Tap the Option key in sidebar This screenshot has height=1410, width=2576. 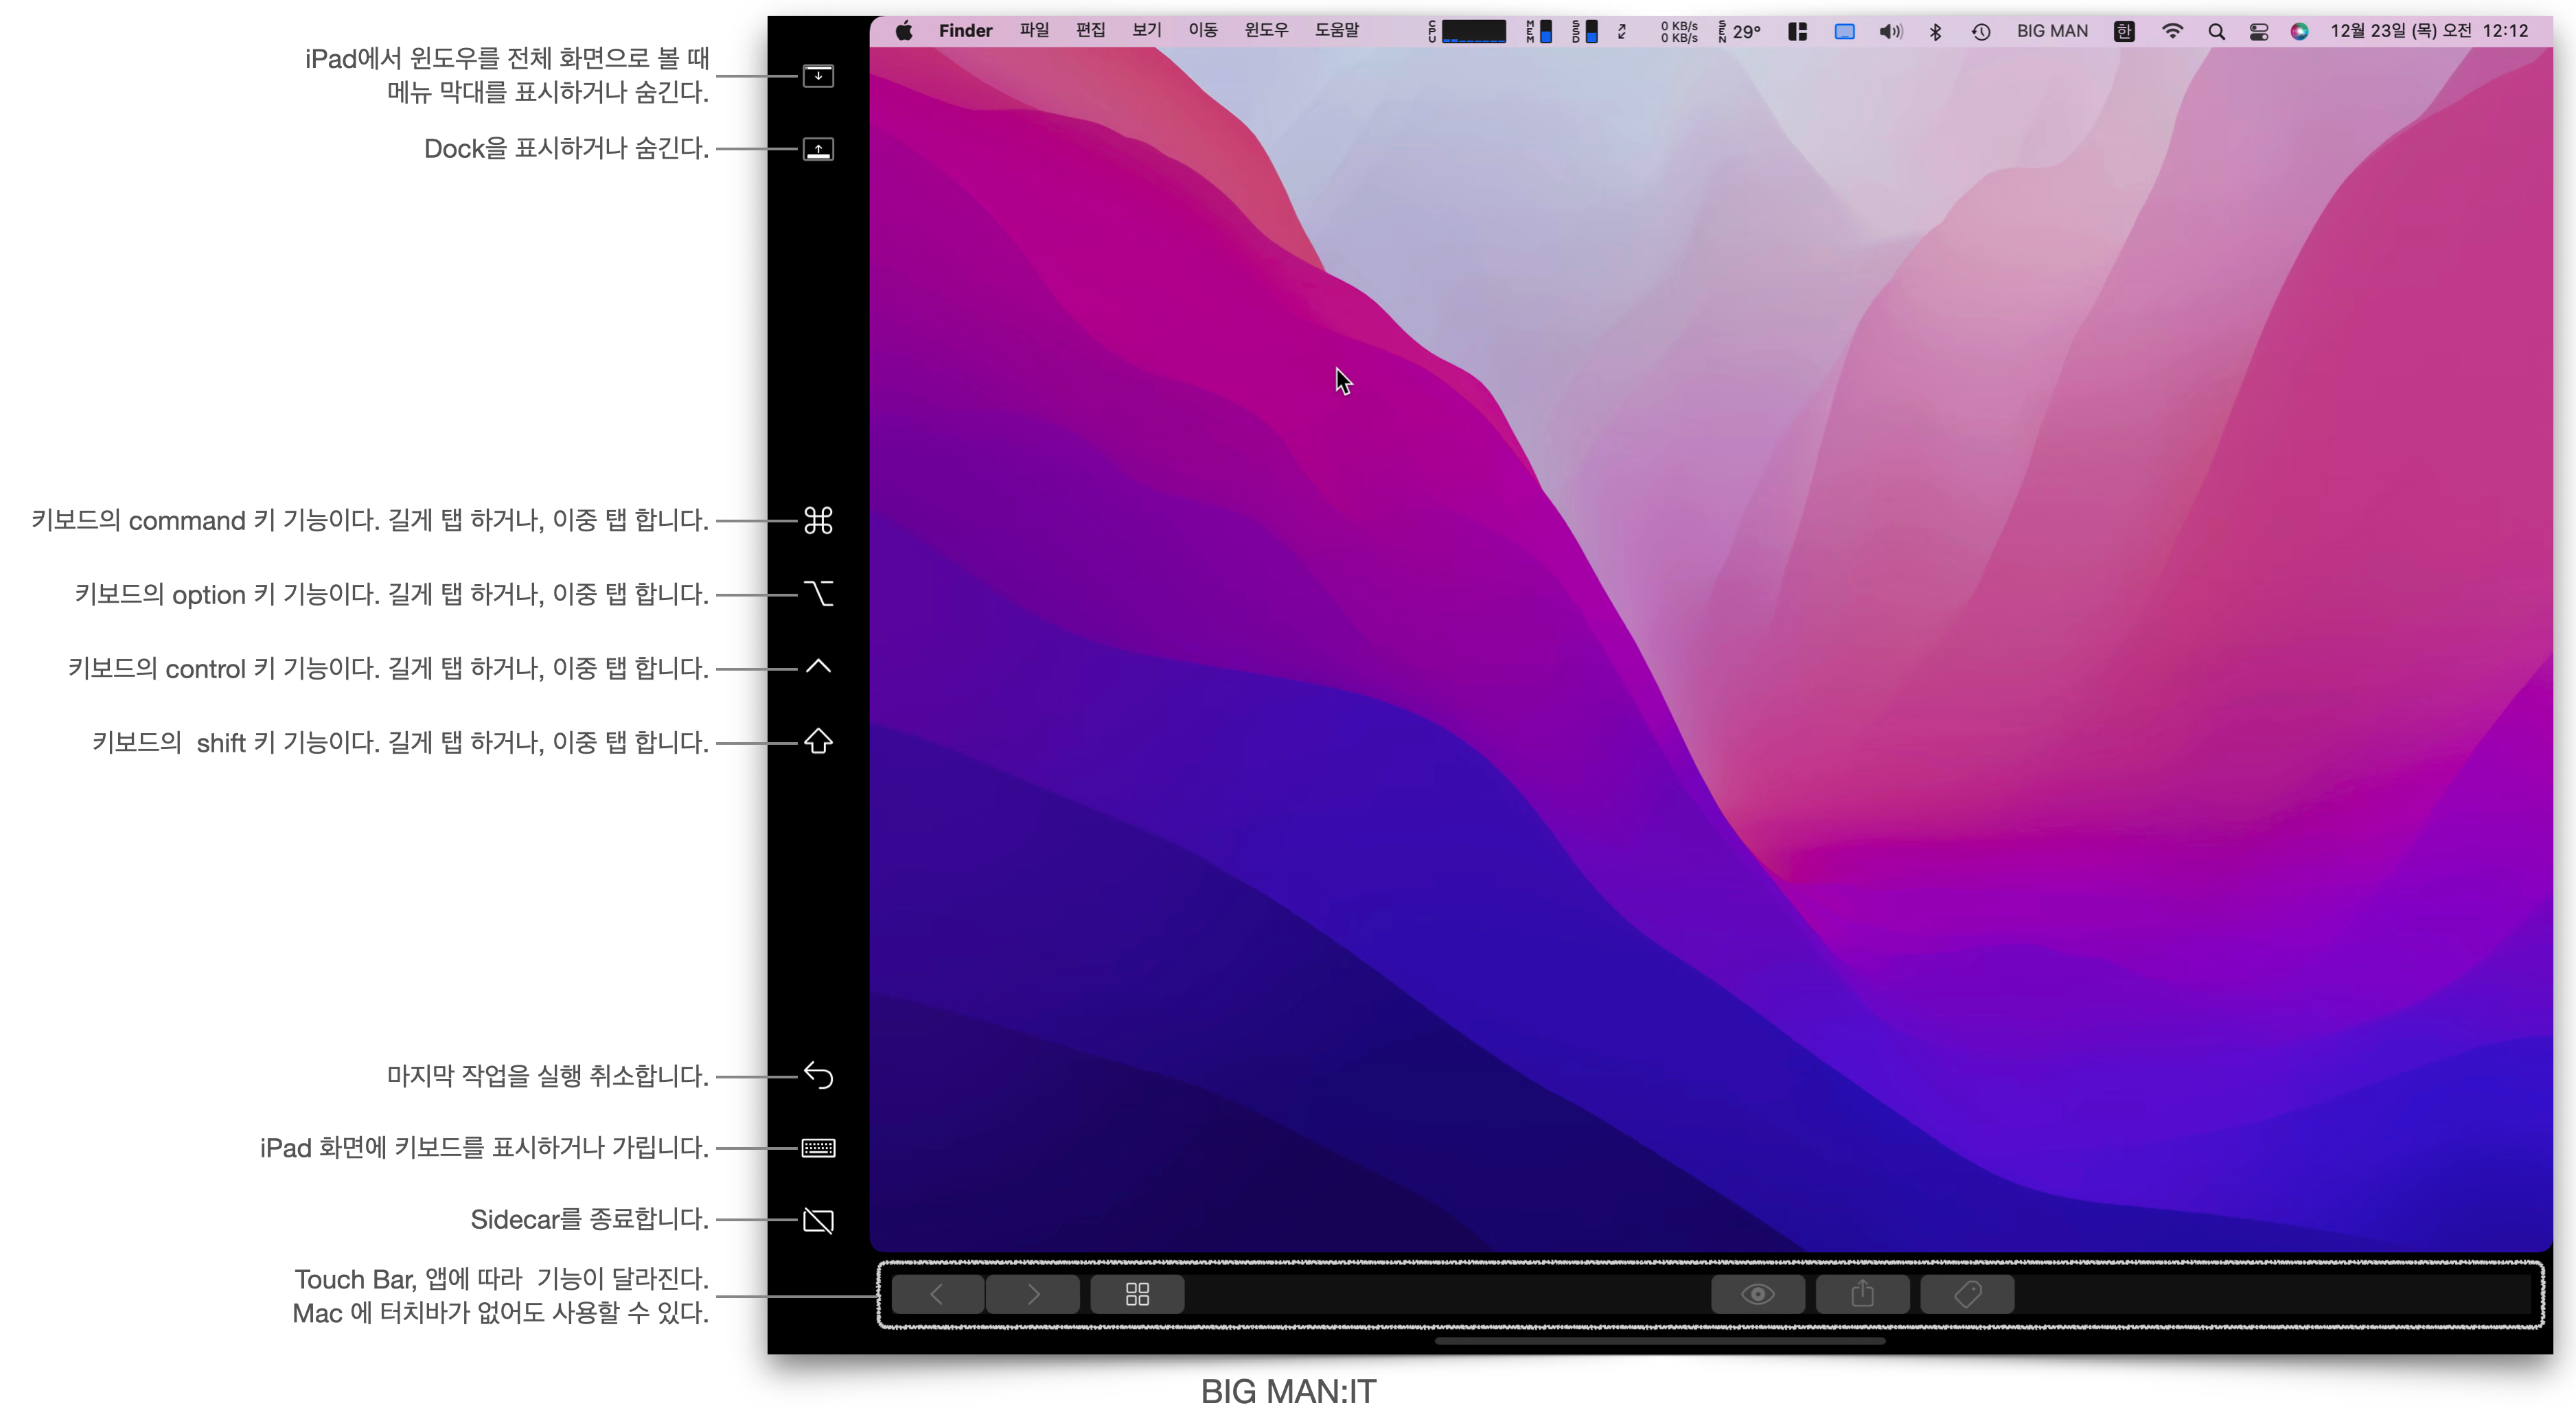click(x=818, y=594)
